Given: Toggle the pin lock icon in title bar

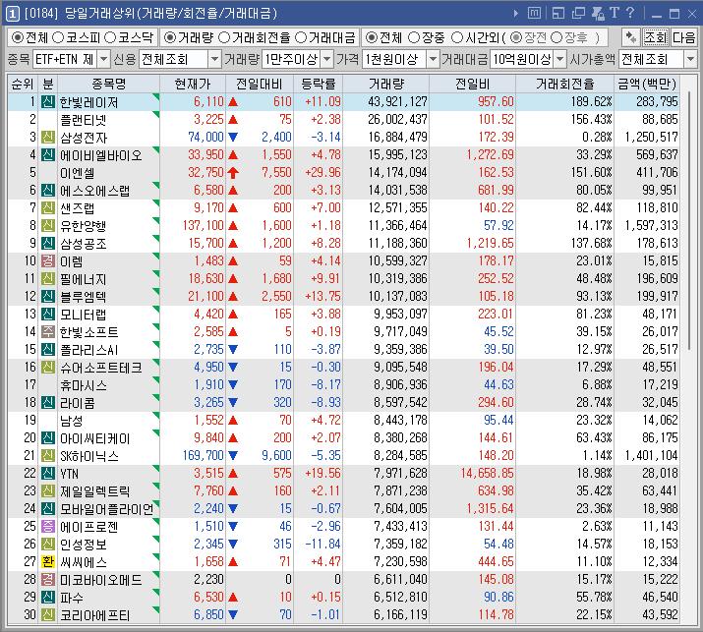Looking at the screenshot, I should [598, 14].
